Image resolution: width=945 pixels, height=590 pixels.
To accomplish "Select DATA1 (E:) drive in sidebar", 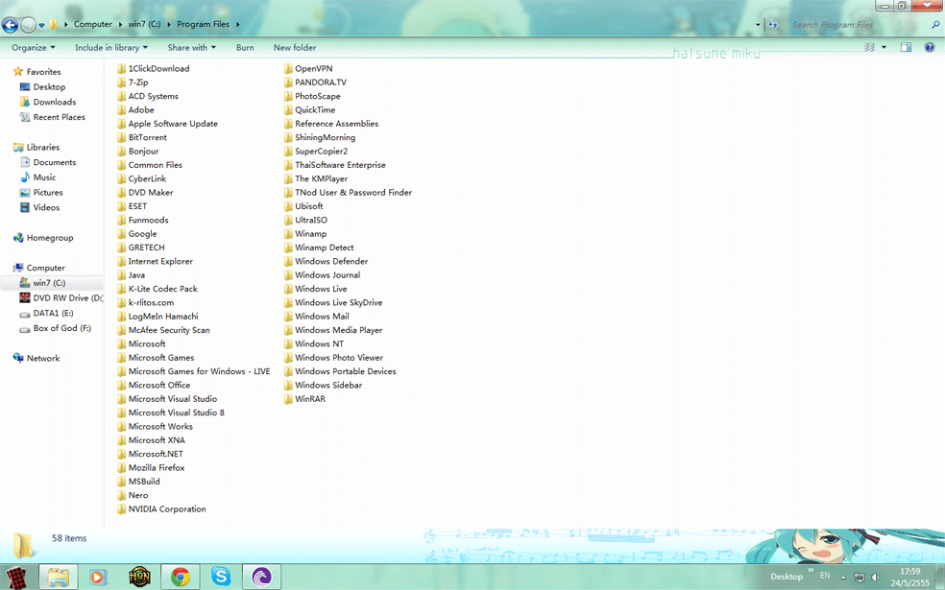I will 53,314.
